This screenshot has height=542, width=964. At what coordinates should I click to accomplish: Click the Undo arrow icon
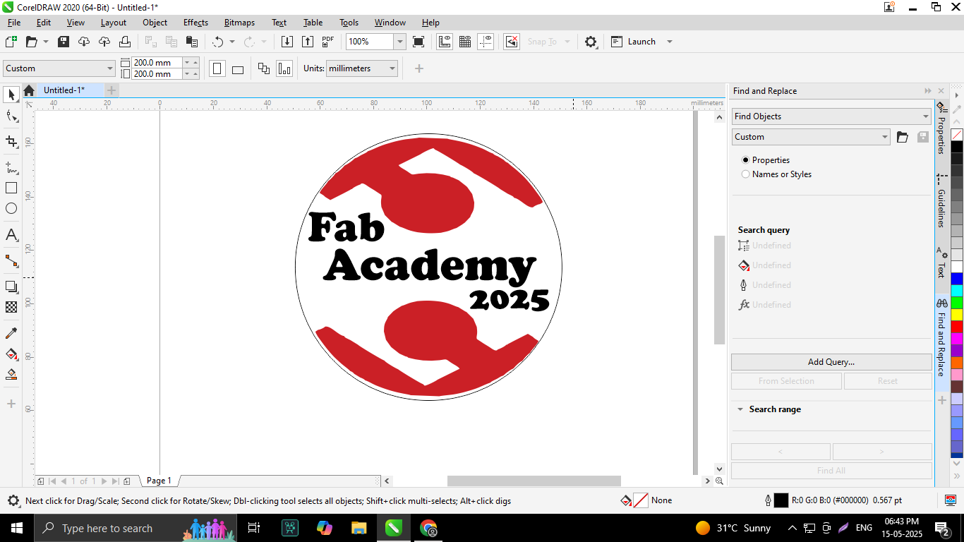tap(218, 42)
